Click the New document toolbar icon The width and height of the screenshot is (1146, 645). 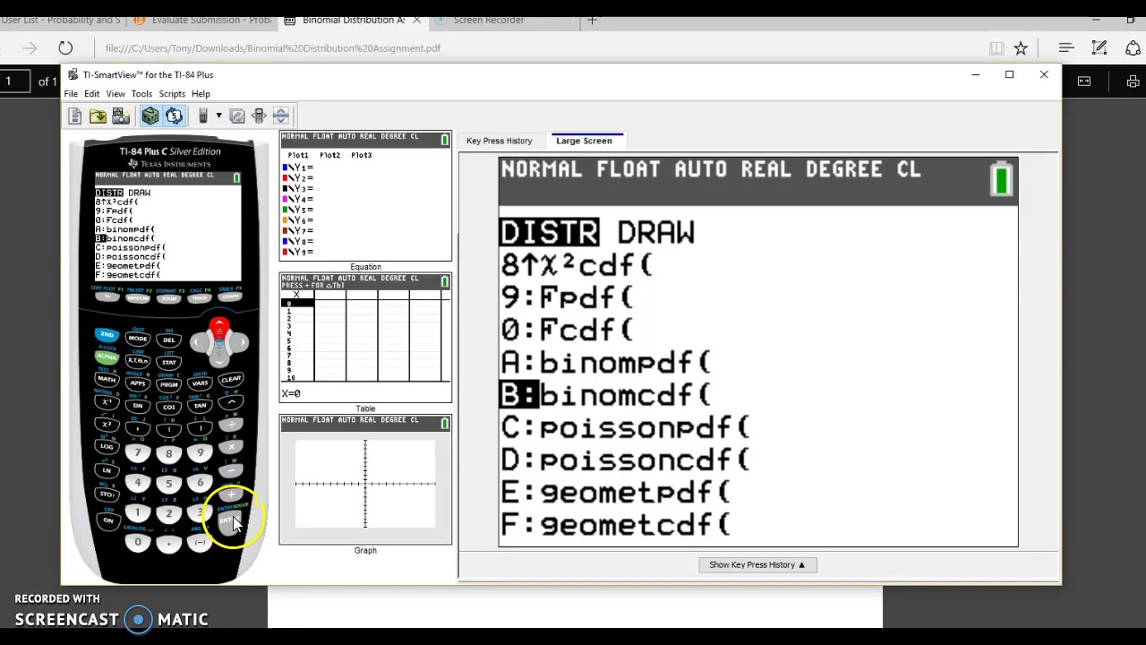(x=75, y=116)
